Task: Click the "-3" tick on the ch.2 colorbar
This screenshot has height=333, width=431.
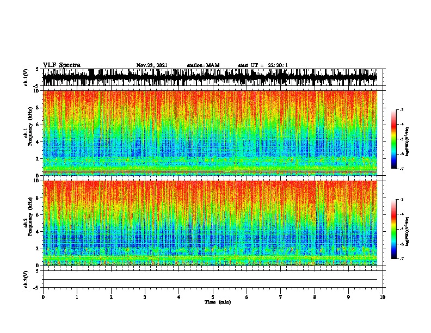Action: [x=401, y=200]
